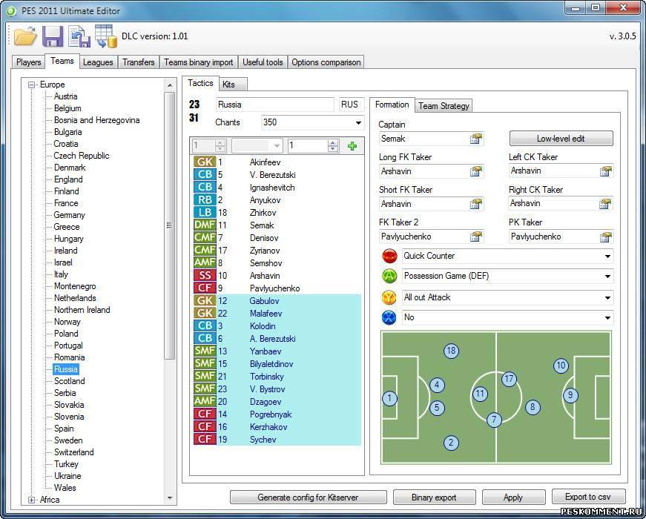The height and width of the screenshot is (519, 646).
Task: Open the Useful tools tab
Action: click(x=263, y=62)
